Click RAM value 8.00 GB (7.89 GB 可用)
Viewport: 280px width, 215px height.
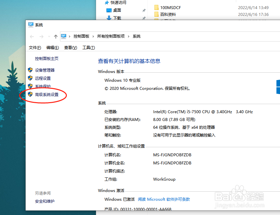tap(174, 120)
